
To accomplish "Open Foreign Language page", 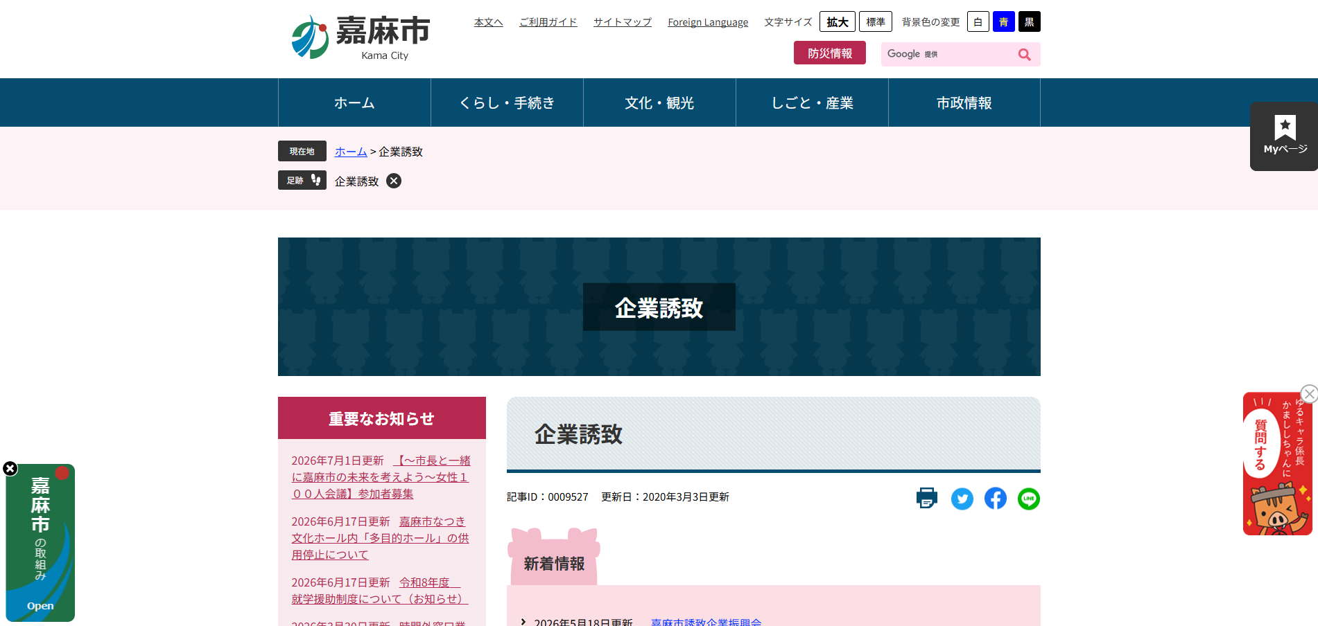I will click(x=708, y=22).
